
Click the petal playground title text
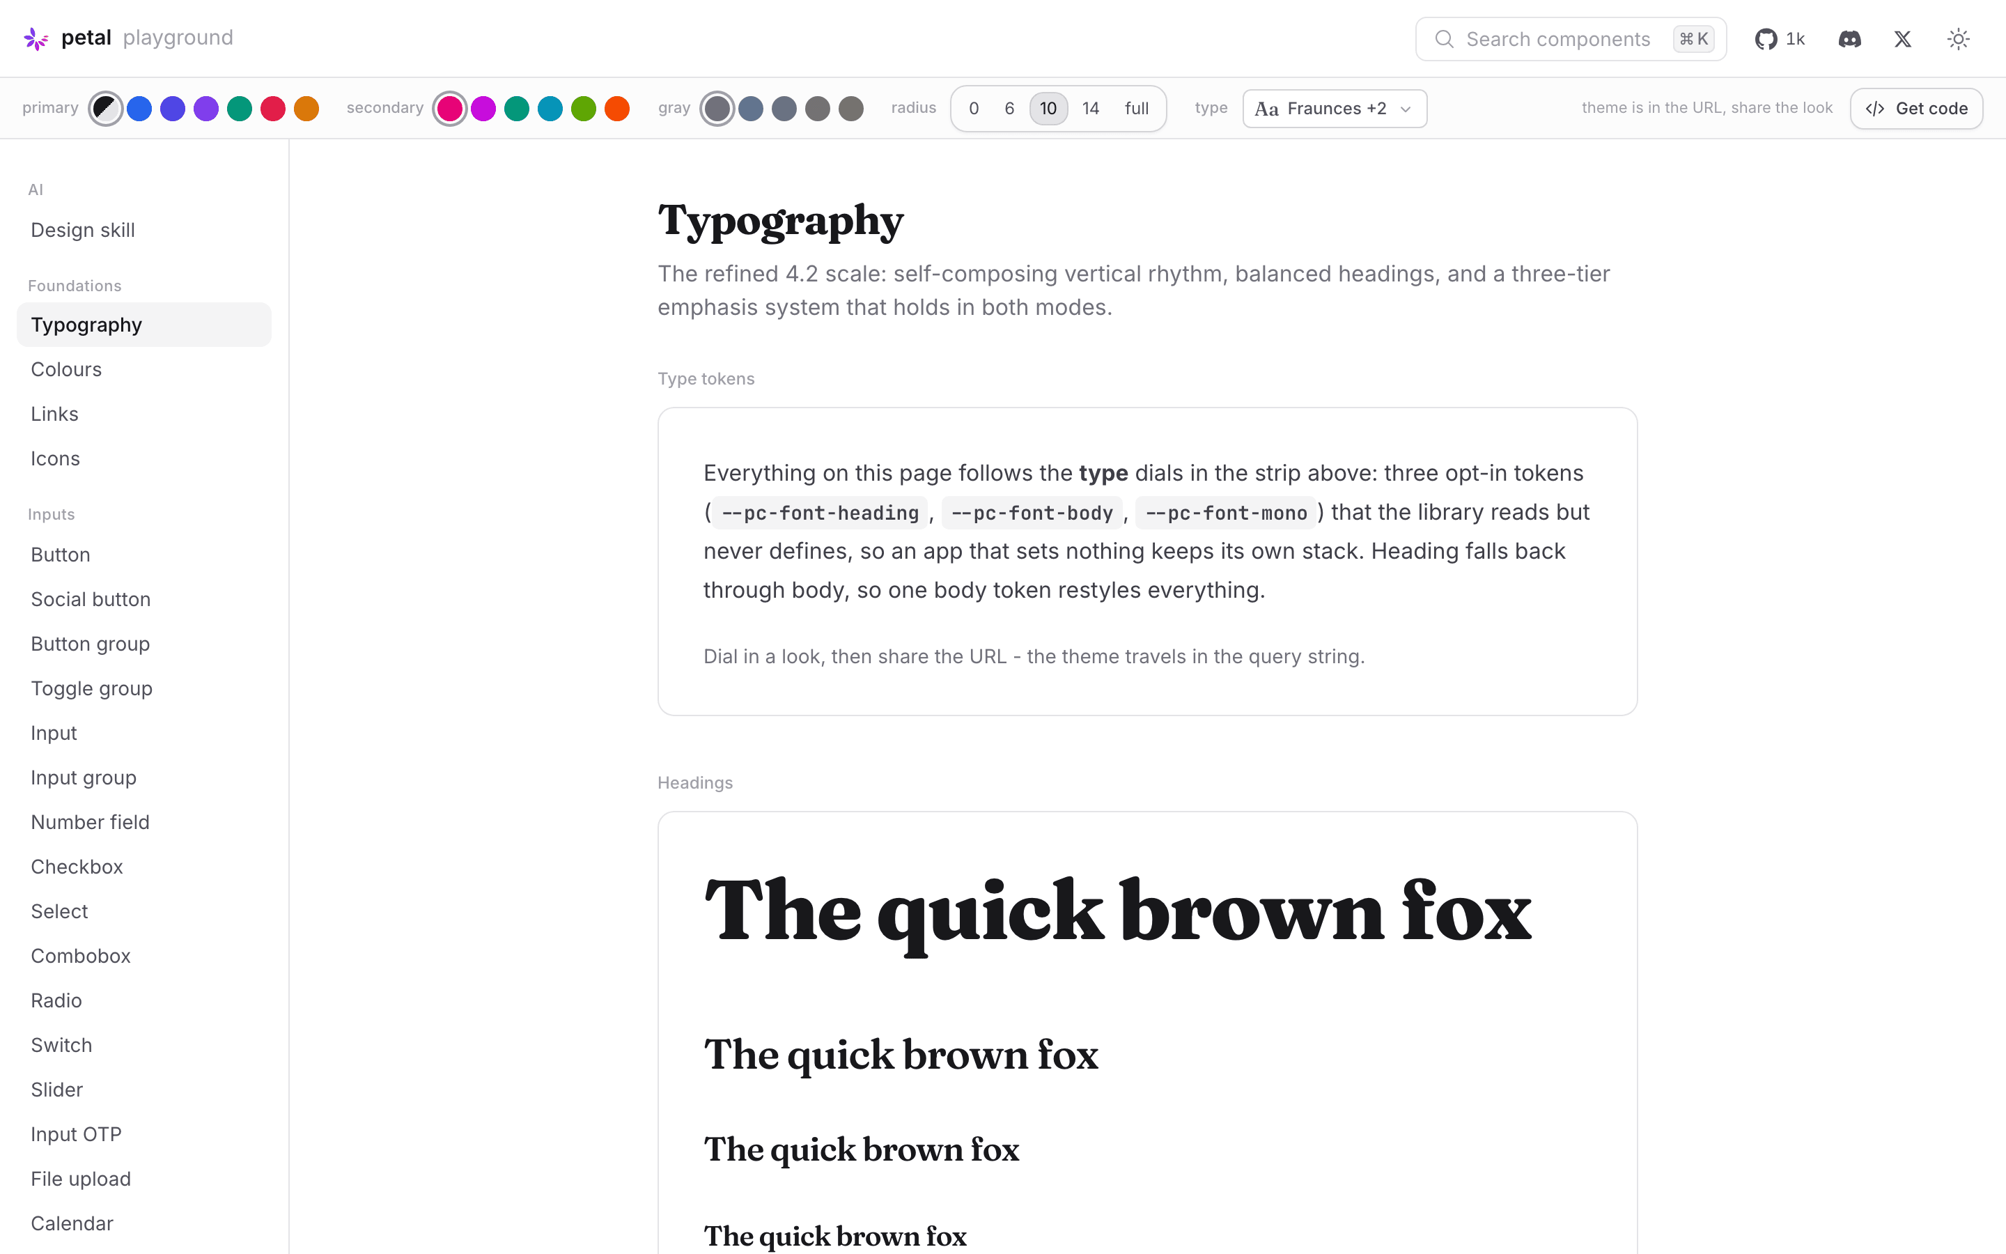[x=148, y=38]
